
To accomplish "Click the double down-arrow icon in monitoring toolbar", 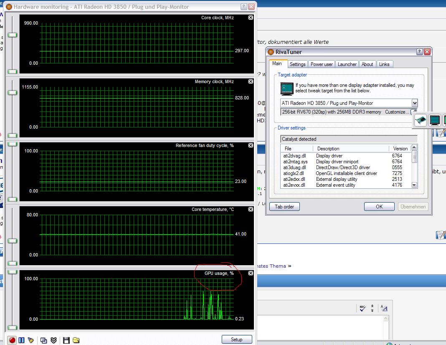I will point(53,340).
